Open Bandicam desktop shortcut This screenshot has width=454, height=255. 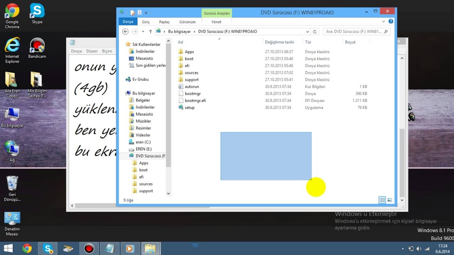pos(37,48)
